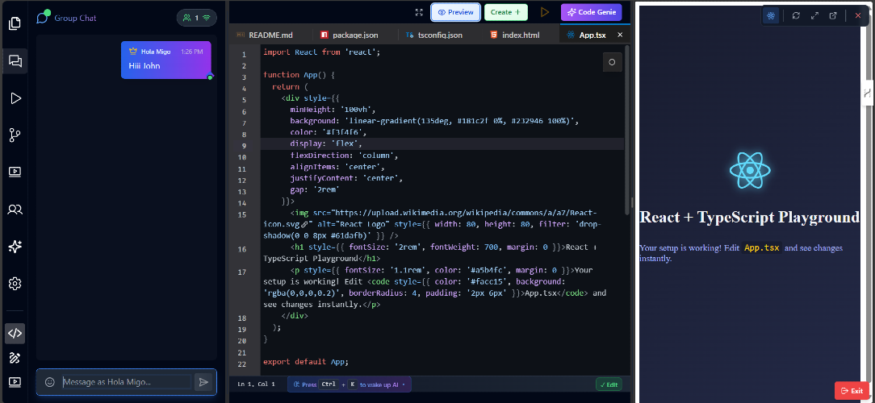Focus the Message as Hola Migo input
The image size is (875, 403).
tap(126, 382)
